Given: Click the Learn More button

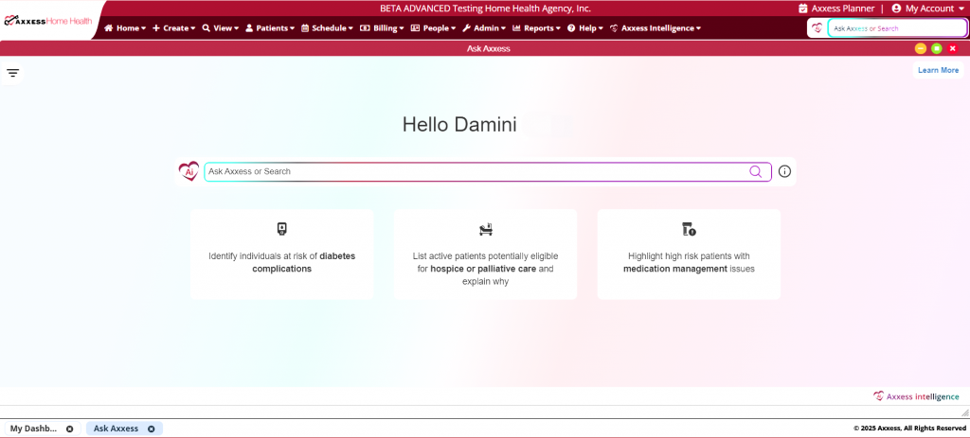Looking at the screenshot, I should [x=938, y=70].
